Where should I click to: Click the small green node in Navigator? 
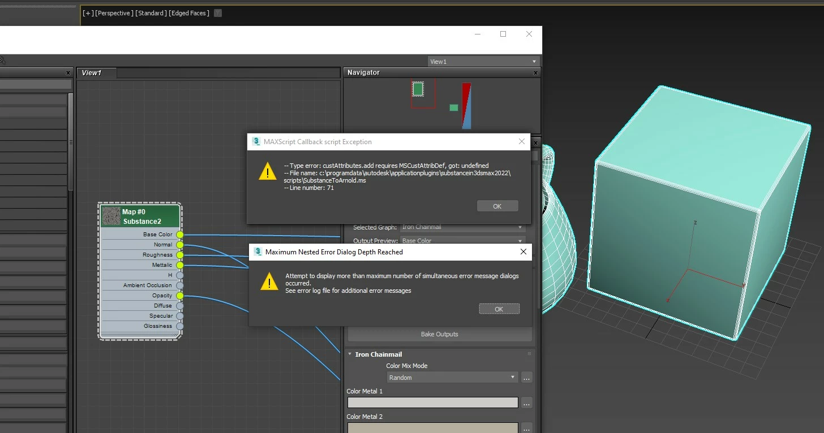click(454, 107)
